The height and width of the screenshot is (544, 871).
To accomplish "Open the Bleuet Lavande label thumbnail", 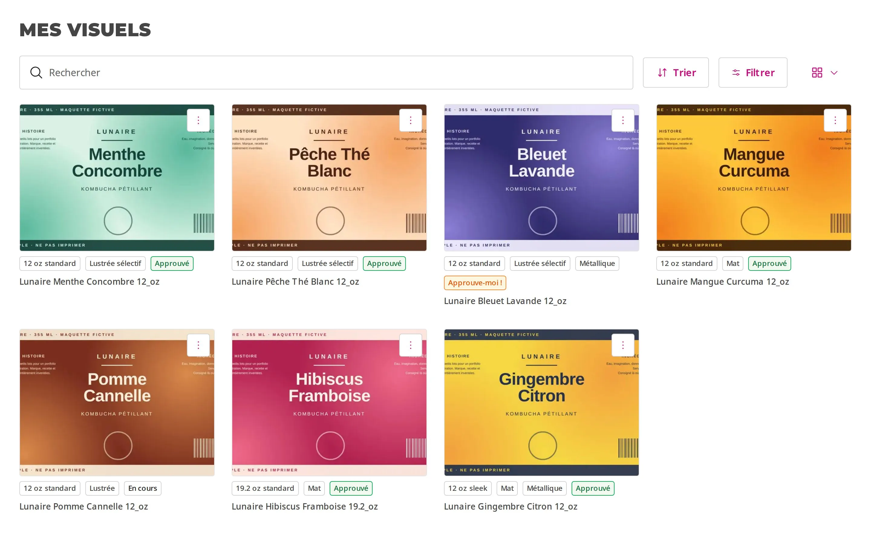I will 542,178.
